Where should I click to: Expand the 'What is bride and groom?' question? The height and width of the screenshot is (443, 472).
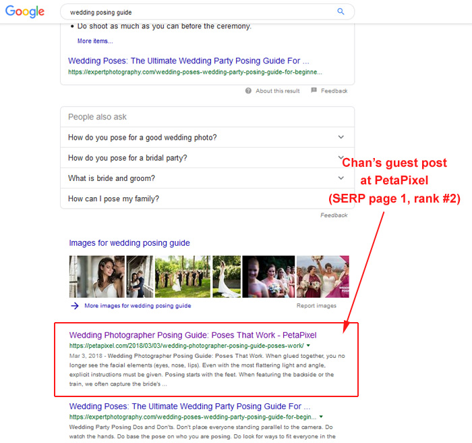[x=341, y=178]
